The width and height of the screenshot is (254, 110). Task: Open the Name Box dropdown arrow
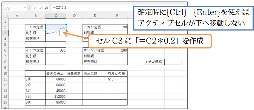25,8
